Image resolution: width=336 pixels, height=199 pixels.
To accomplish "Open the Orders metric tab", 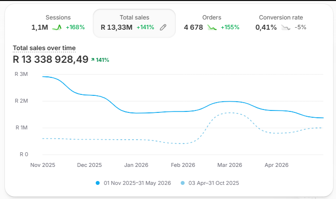I will click(211, 23).
